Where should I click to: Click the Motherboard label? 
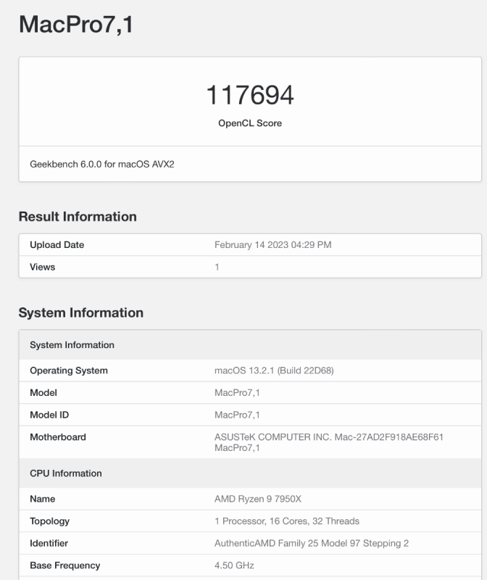tap(58, 437)
